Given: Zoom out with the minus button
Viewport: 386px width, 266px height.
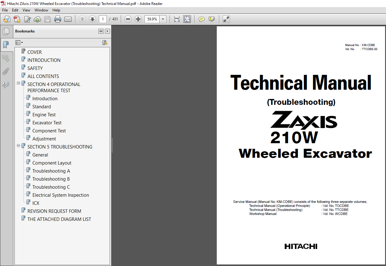Looking at the screenshot, I should 128,19.
